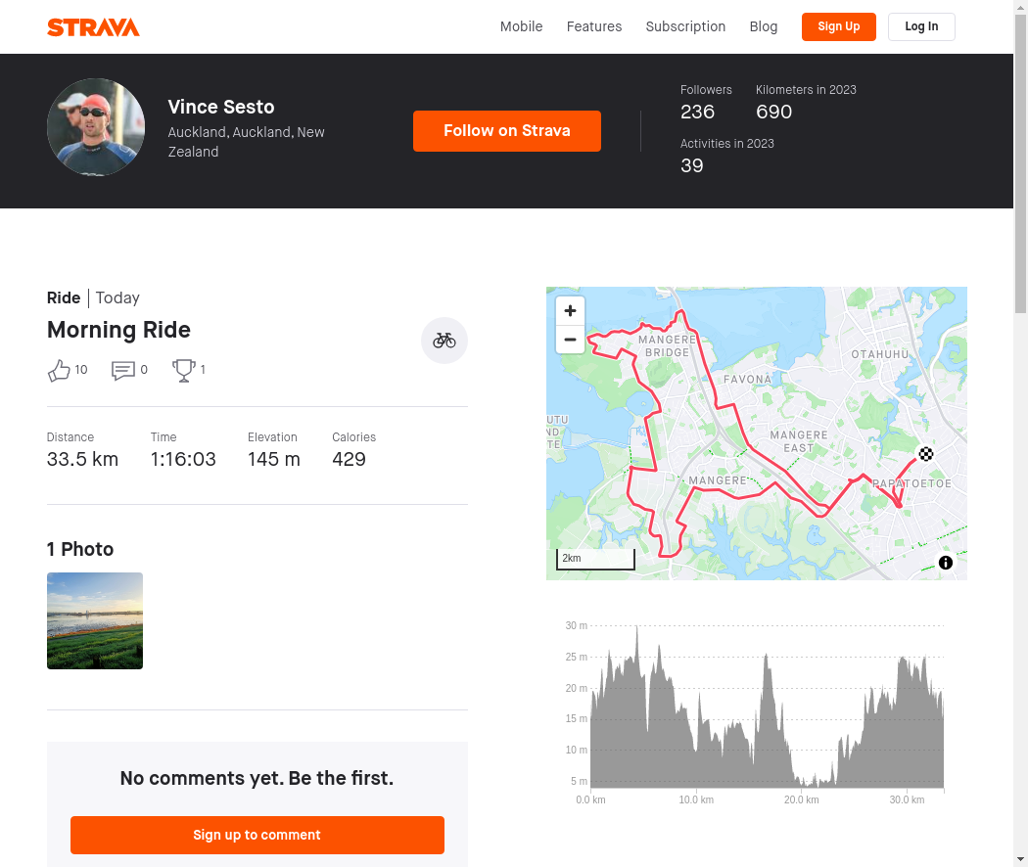Open comments via speech bubble icon
Image resolution: width=1028 pixels, height=867 pixels.
[x=123, y=370]
